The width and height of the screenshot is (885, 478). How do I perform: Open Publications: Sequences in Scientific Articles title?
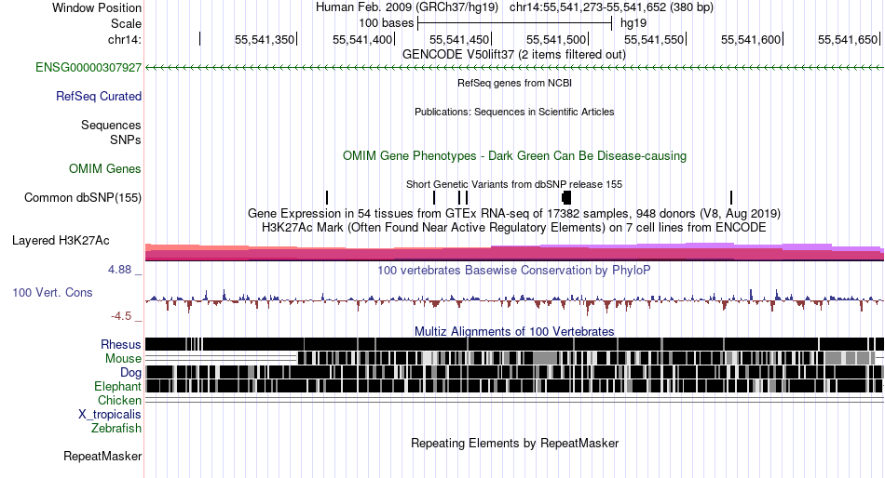pyautogui.click(x=514, y=112)
